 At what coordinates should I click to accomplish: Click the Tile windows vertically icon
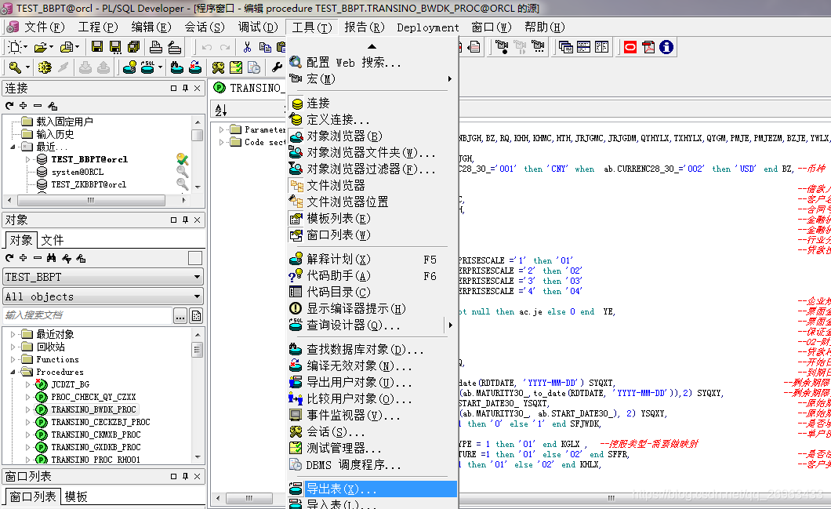coord(601,47)
